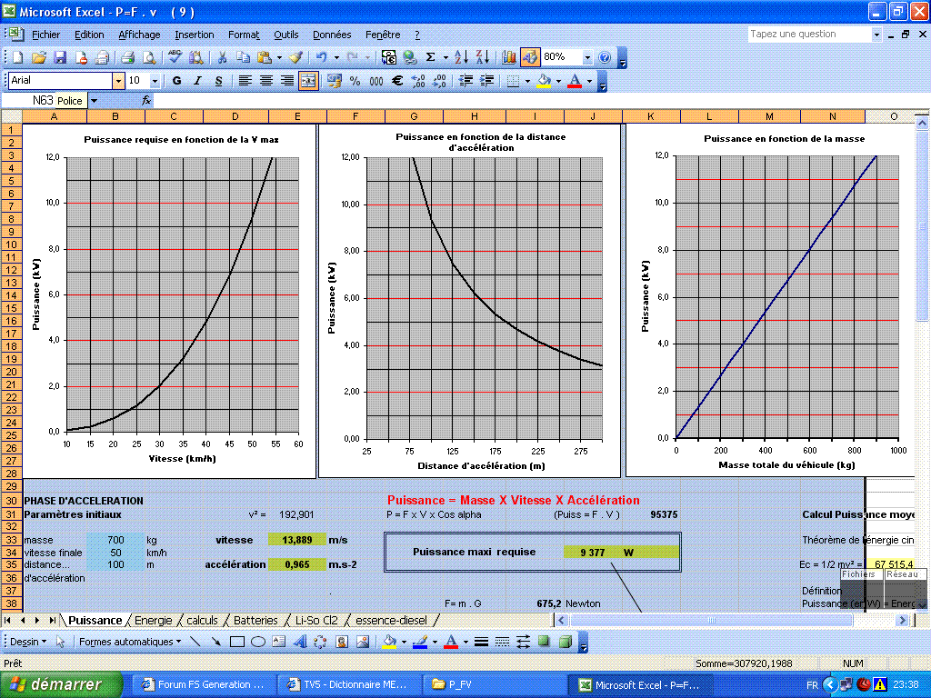Open the Données menu
This screenshot has height=698, width=931.
pos(332,35)
